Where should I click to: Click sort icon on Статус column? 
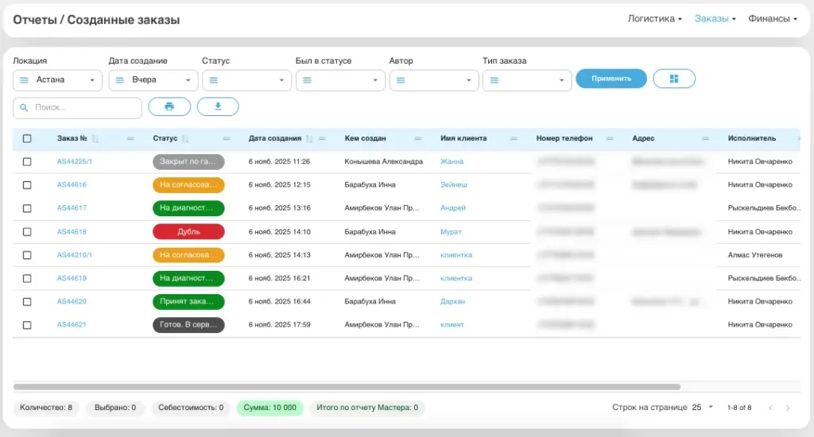tap(186, 138)
